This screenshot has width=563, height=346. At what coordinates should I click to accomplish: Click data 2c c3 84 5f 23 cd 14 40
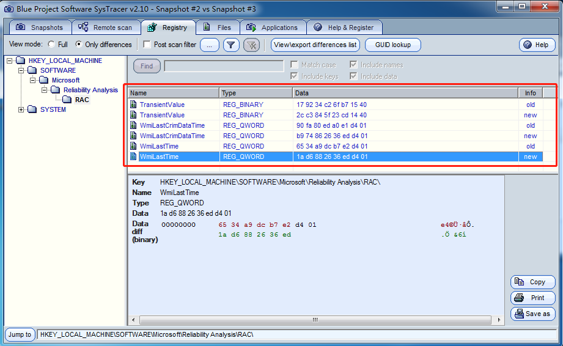[x=331, y=115]
